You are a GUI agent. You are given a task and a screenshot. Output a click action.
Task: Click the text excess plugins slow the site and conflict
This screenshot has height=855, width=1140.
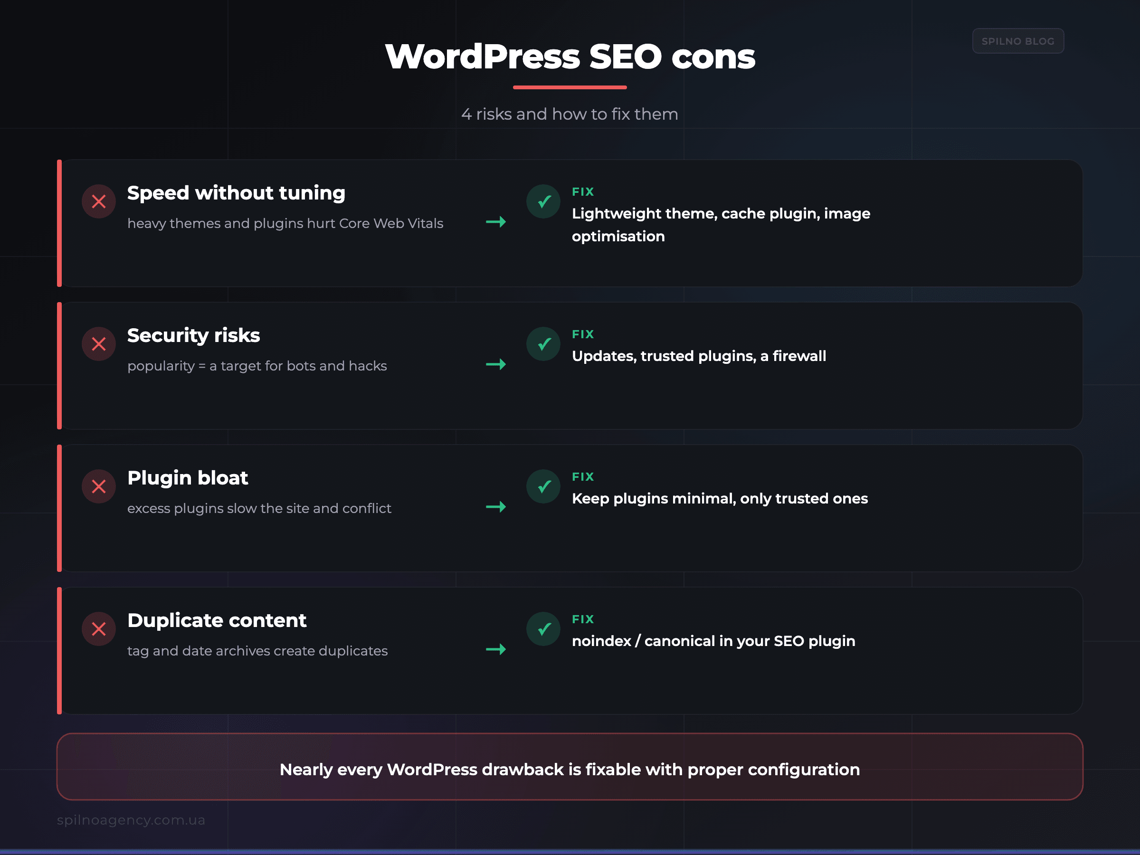coord(259,509)
